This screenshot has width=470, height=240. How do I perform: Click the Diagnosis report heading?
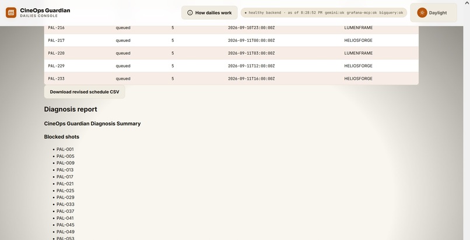pyautogui.click(x=71, y=110)
